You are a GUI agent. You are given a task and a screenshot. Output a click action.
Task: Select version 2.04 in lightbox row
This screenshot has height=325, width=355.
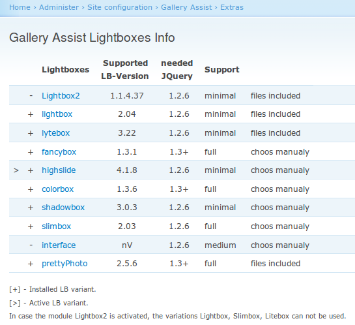[127, 114]
